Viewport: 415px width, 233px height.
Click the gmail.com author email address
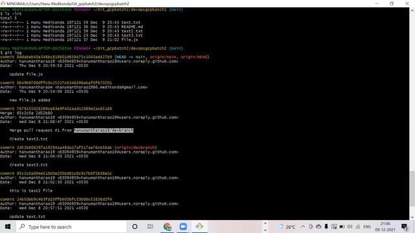[x=102, y=87]
